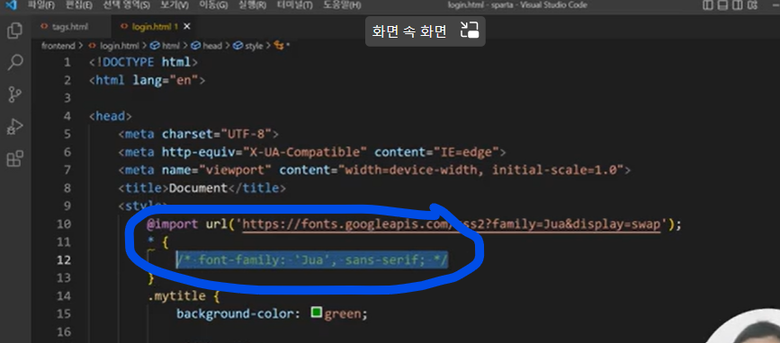Click the X-UA-Compatible meta line
Screen dimensions: 780x343
[312, 152]
